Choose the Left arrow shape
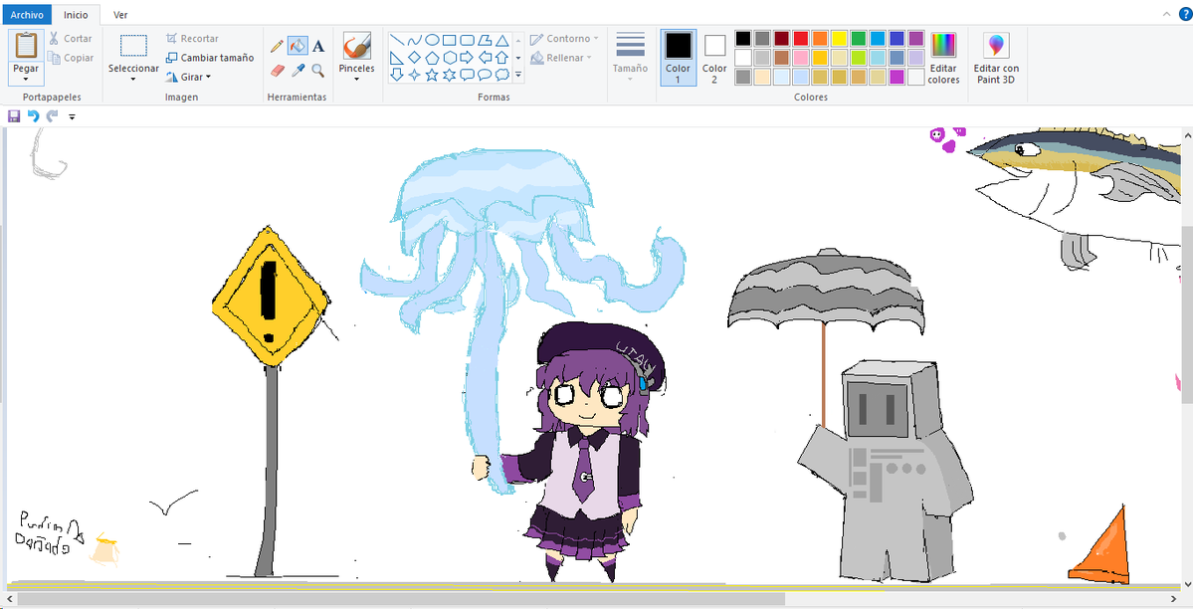 [485, 57]
